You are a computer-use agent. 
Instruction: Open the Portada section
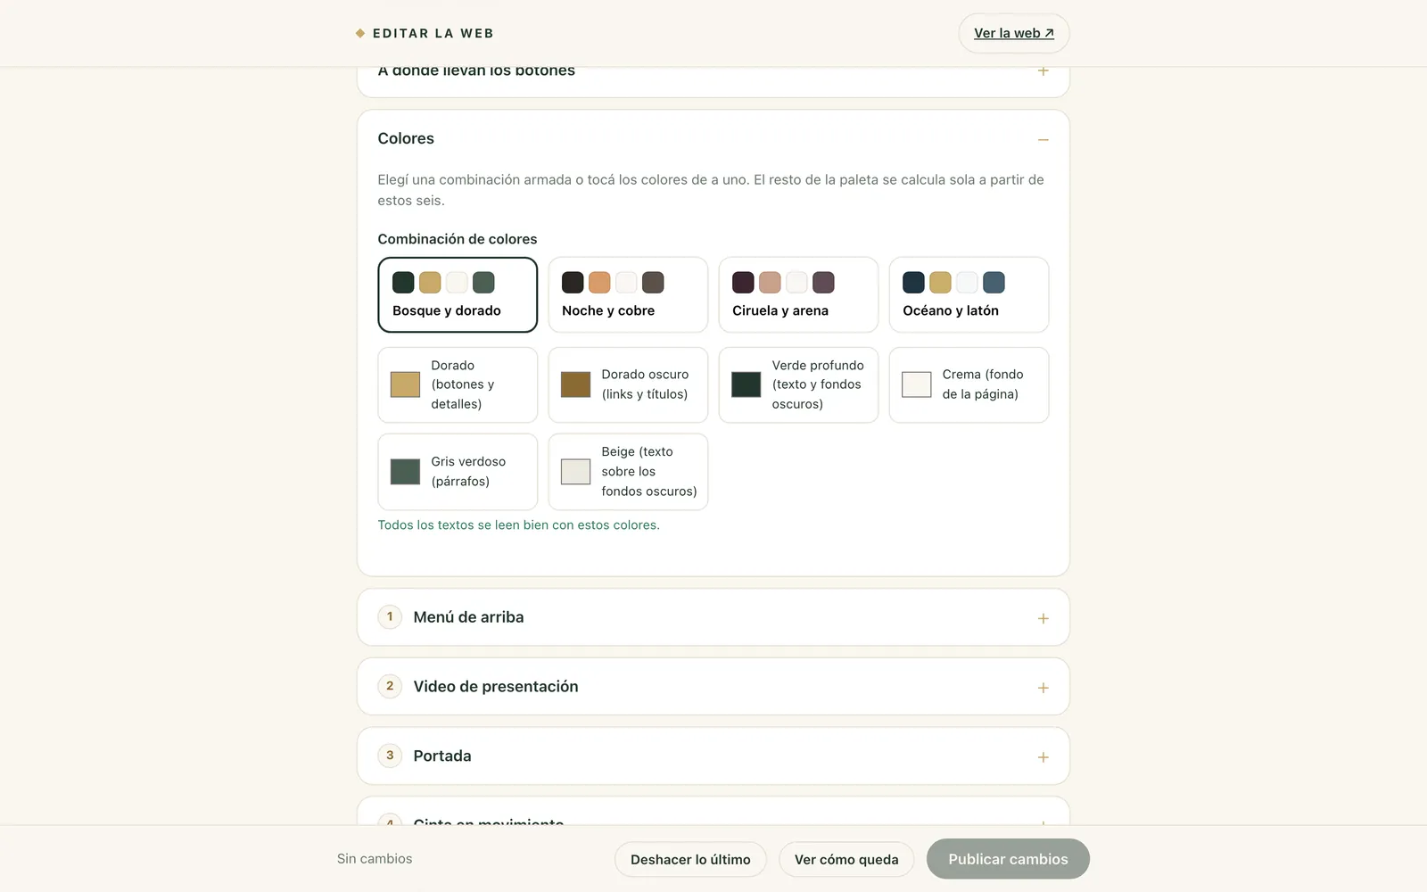pyautogui.click(x=713, y=756)
